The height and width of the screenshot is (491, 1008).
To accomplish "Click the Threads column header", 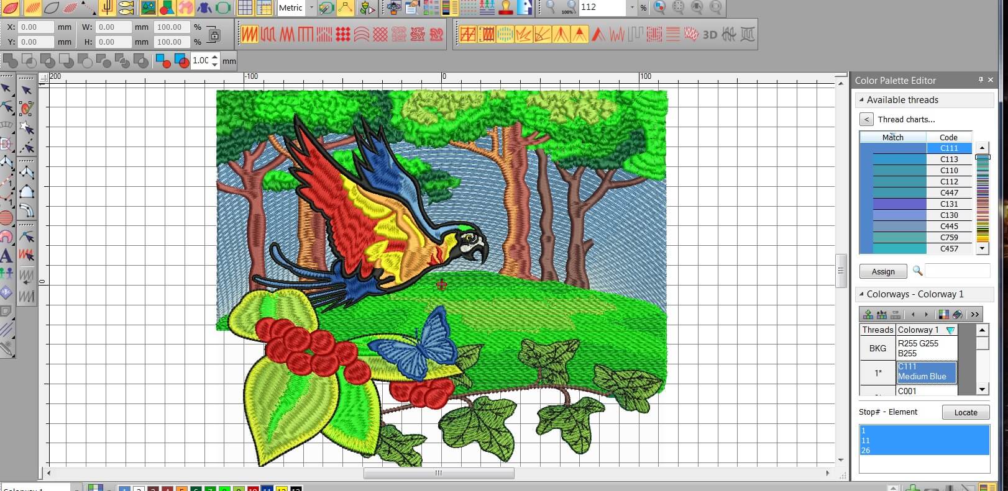I will 877,330.
